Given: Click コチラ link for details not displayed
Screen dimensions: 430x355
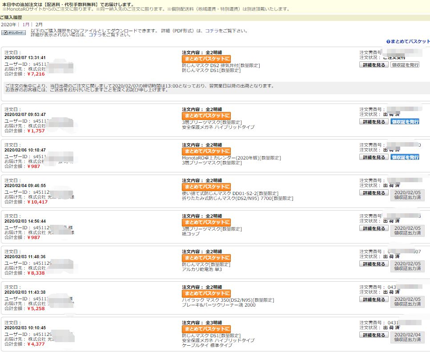Looking at the screenshot, I should [95, 35].
